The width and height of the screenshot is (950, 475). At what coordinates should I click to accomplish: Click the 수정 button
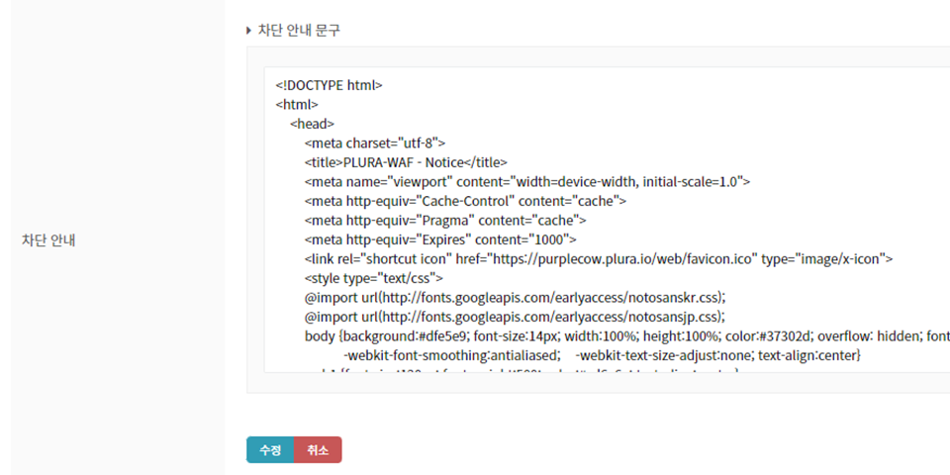click(269, 450)
